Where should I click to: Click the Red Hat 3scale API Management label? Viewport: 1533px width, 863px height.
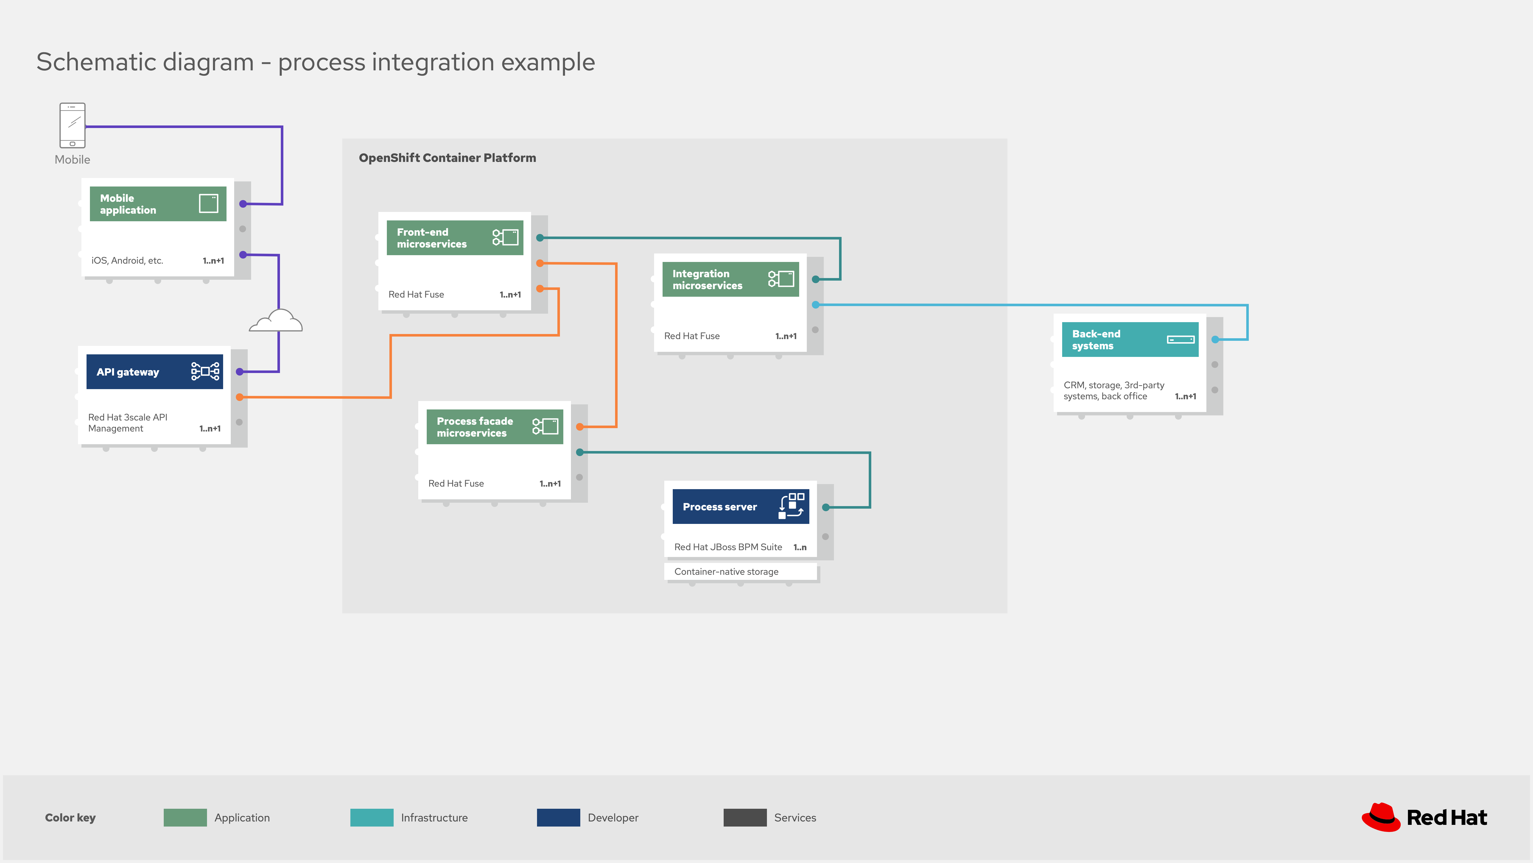click(127, 423)
